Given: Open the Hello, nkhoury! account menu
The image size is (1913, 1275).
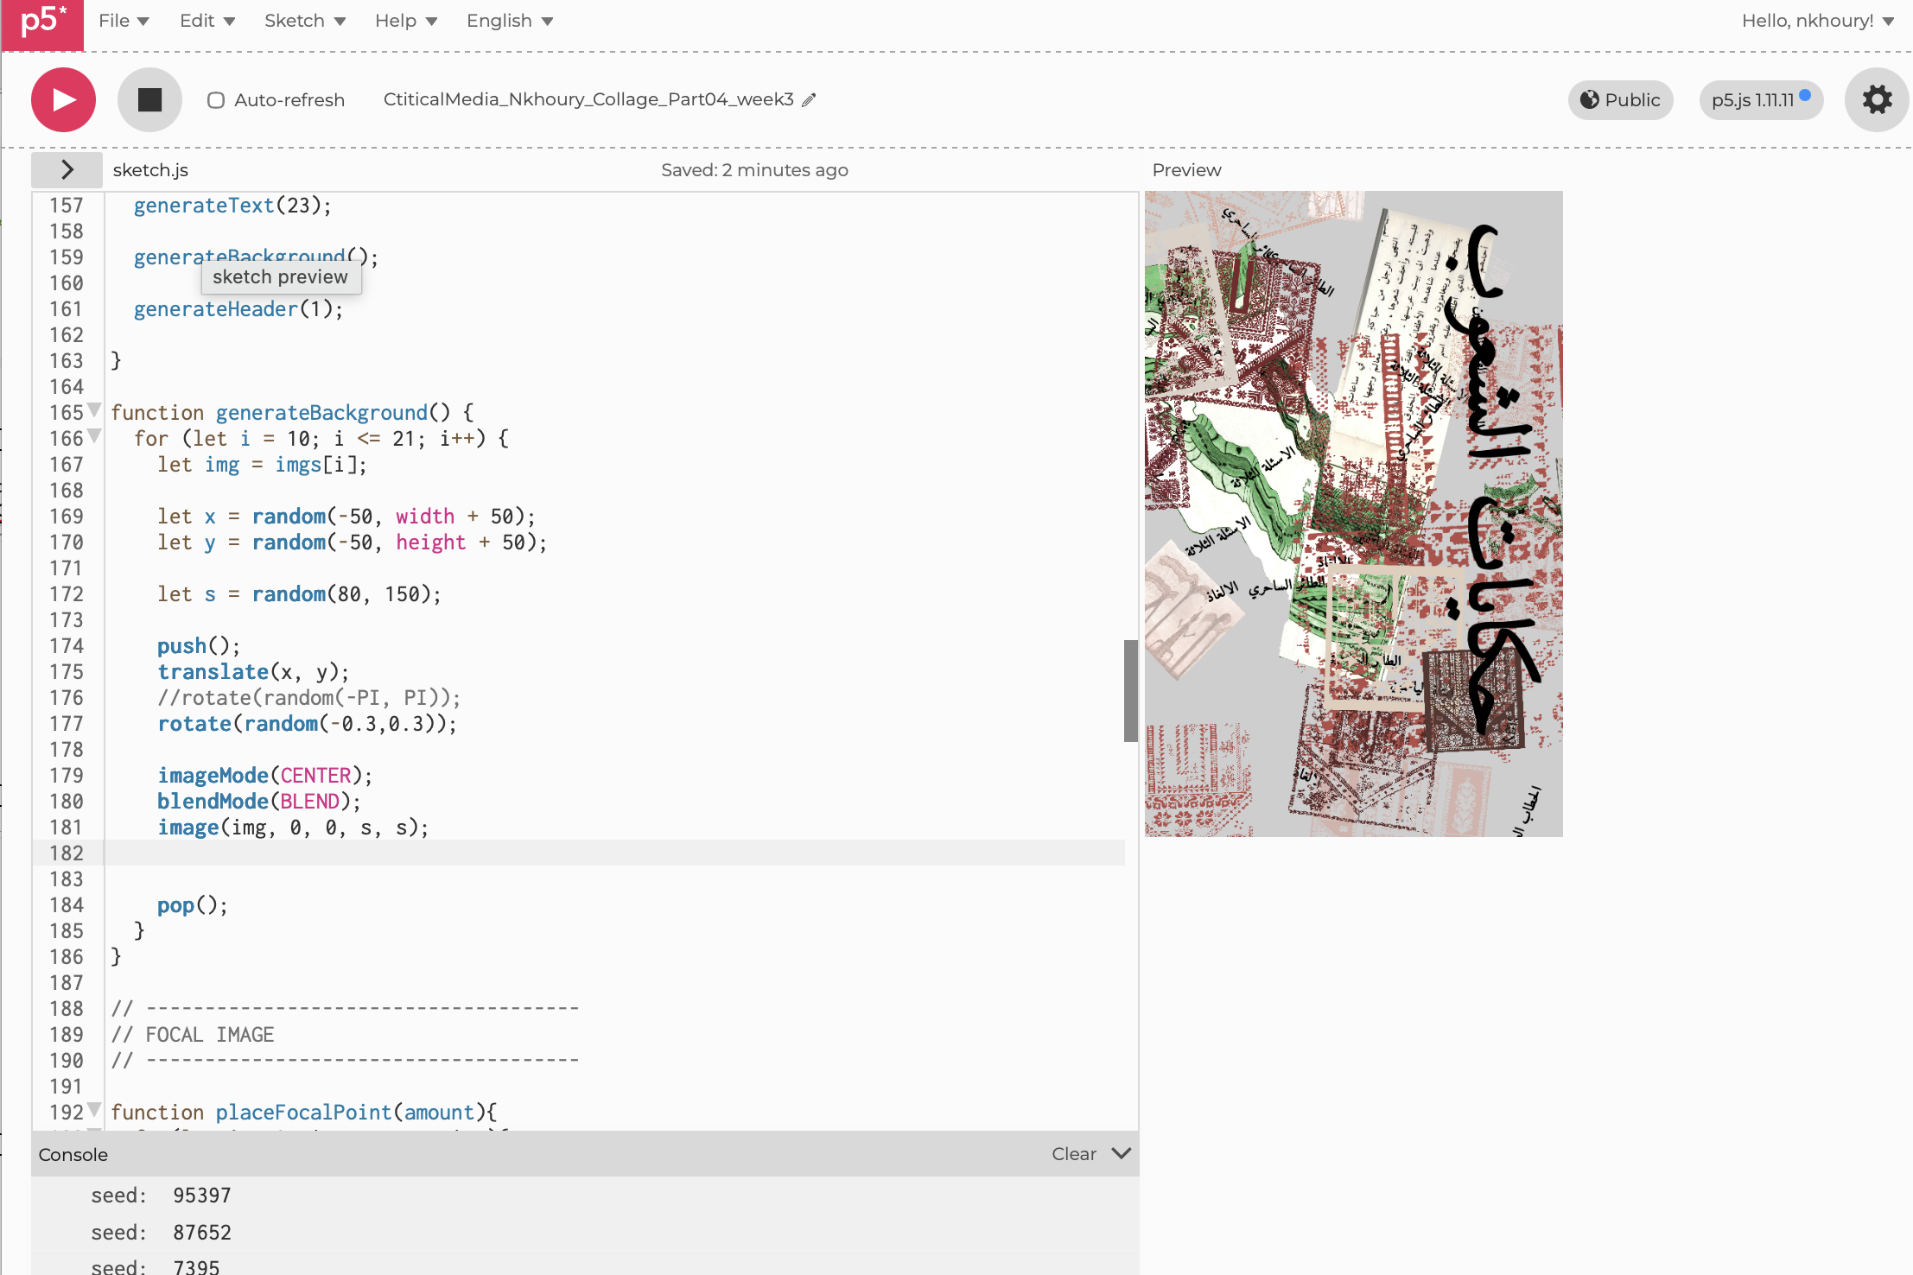Looking at the screenshot, I should (1818, 21).
